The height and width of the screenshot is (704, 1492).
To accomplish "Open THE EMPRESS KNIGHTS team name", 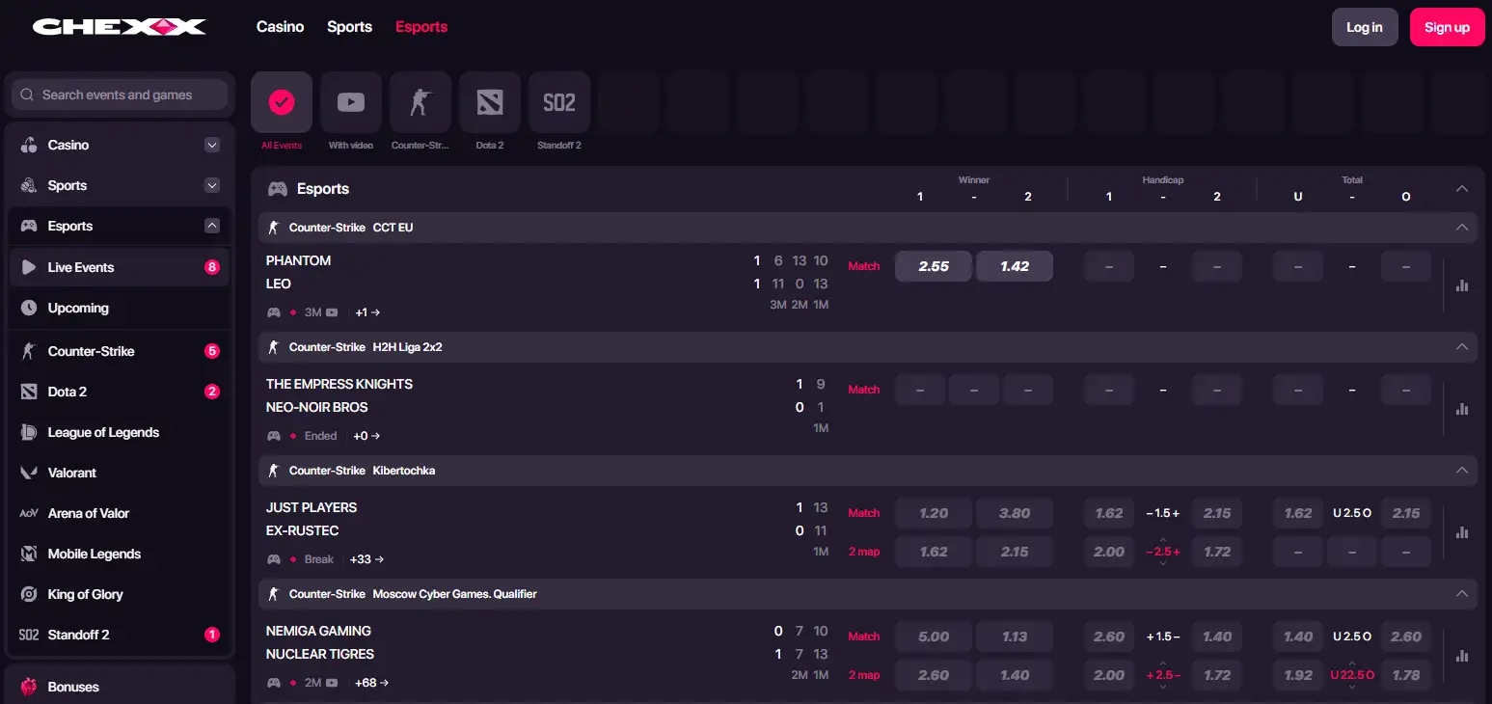I will coord(339,384).
